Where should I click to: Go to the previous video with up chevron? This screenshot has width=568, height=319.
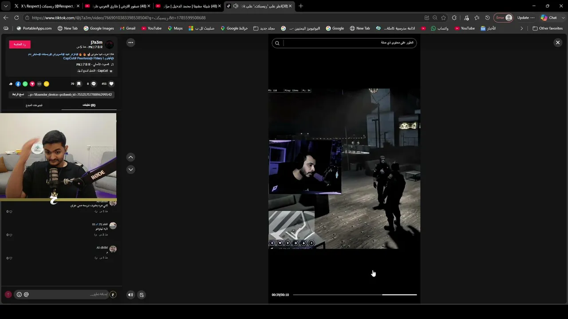pos(130,157)
